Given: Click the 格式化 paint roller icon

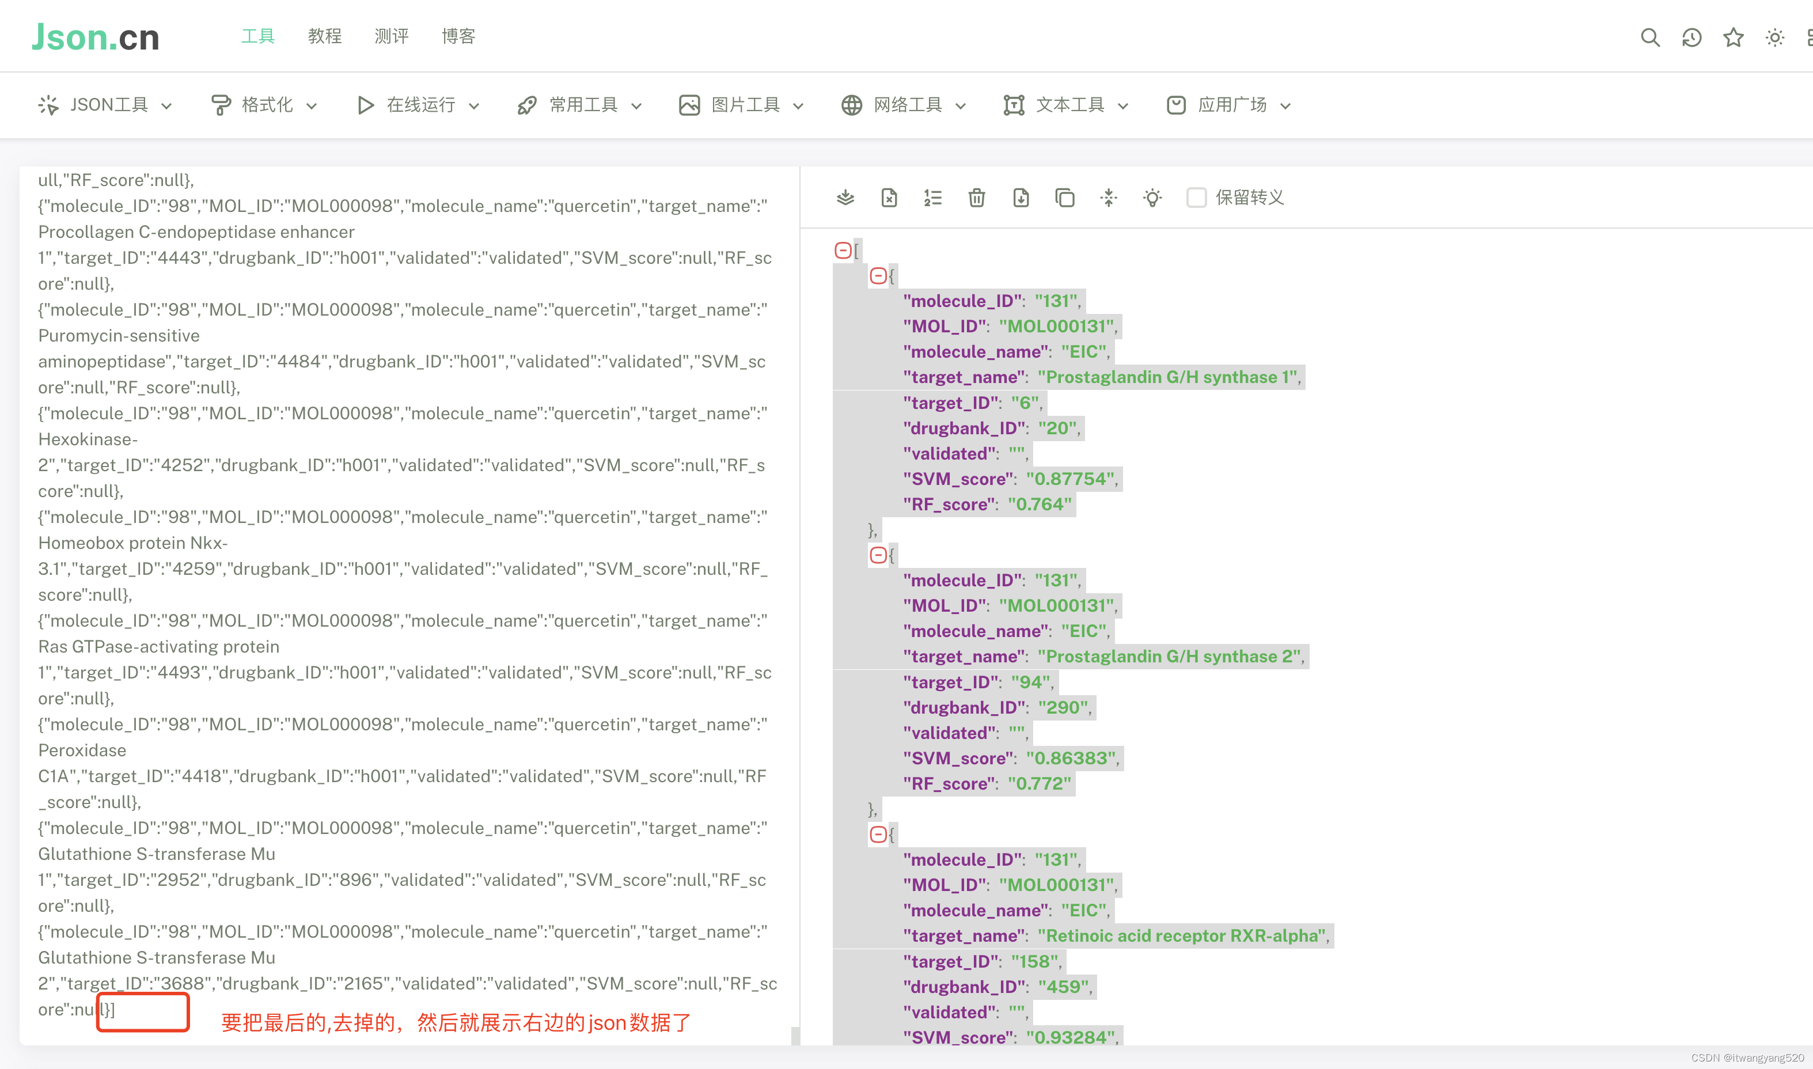Looking at the screenshot, I should [x=221, y=105].
